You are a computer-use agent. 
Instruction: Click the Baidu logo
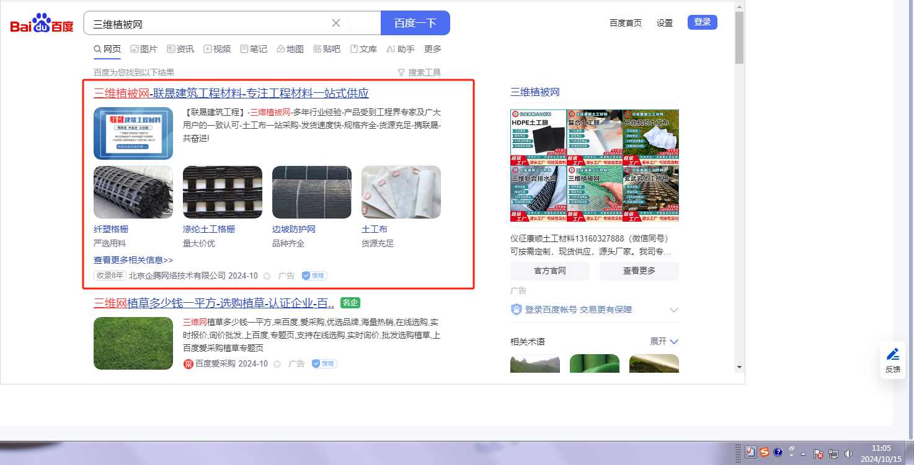[x=42, y=24]
